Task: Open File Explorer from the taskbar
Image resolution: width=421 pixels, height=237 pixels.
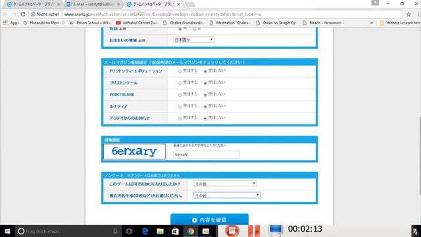Action: point(161,231)
